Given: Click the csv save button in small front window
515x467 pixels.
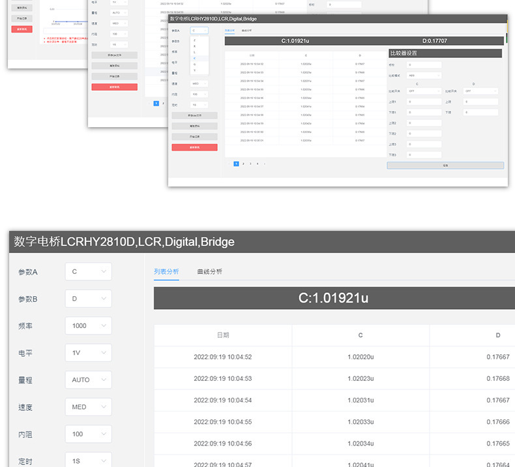Looking at the screenshot, I should coord(194,115).
